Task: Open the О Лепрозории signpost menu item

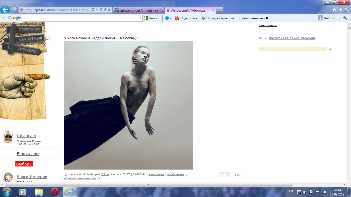Action: point(29,29)
